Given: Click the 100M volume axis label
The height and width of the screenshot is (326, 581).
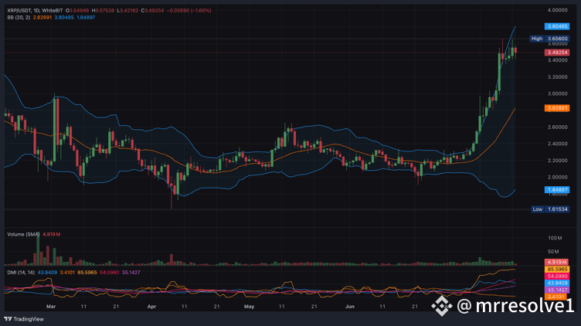Looking at the screenshot, I should click(555, 238).
